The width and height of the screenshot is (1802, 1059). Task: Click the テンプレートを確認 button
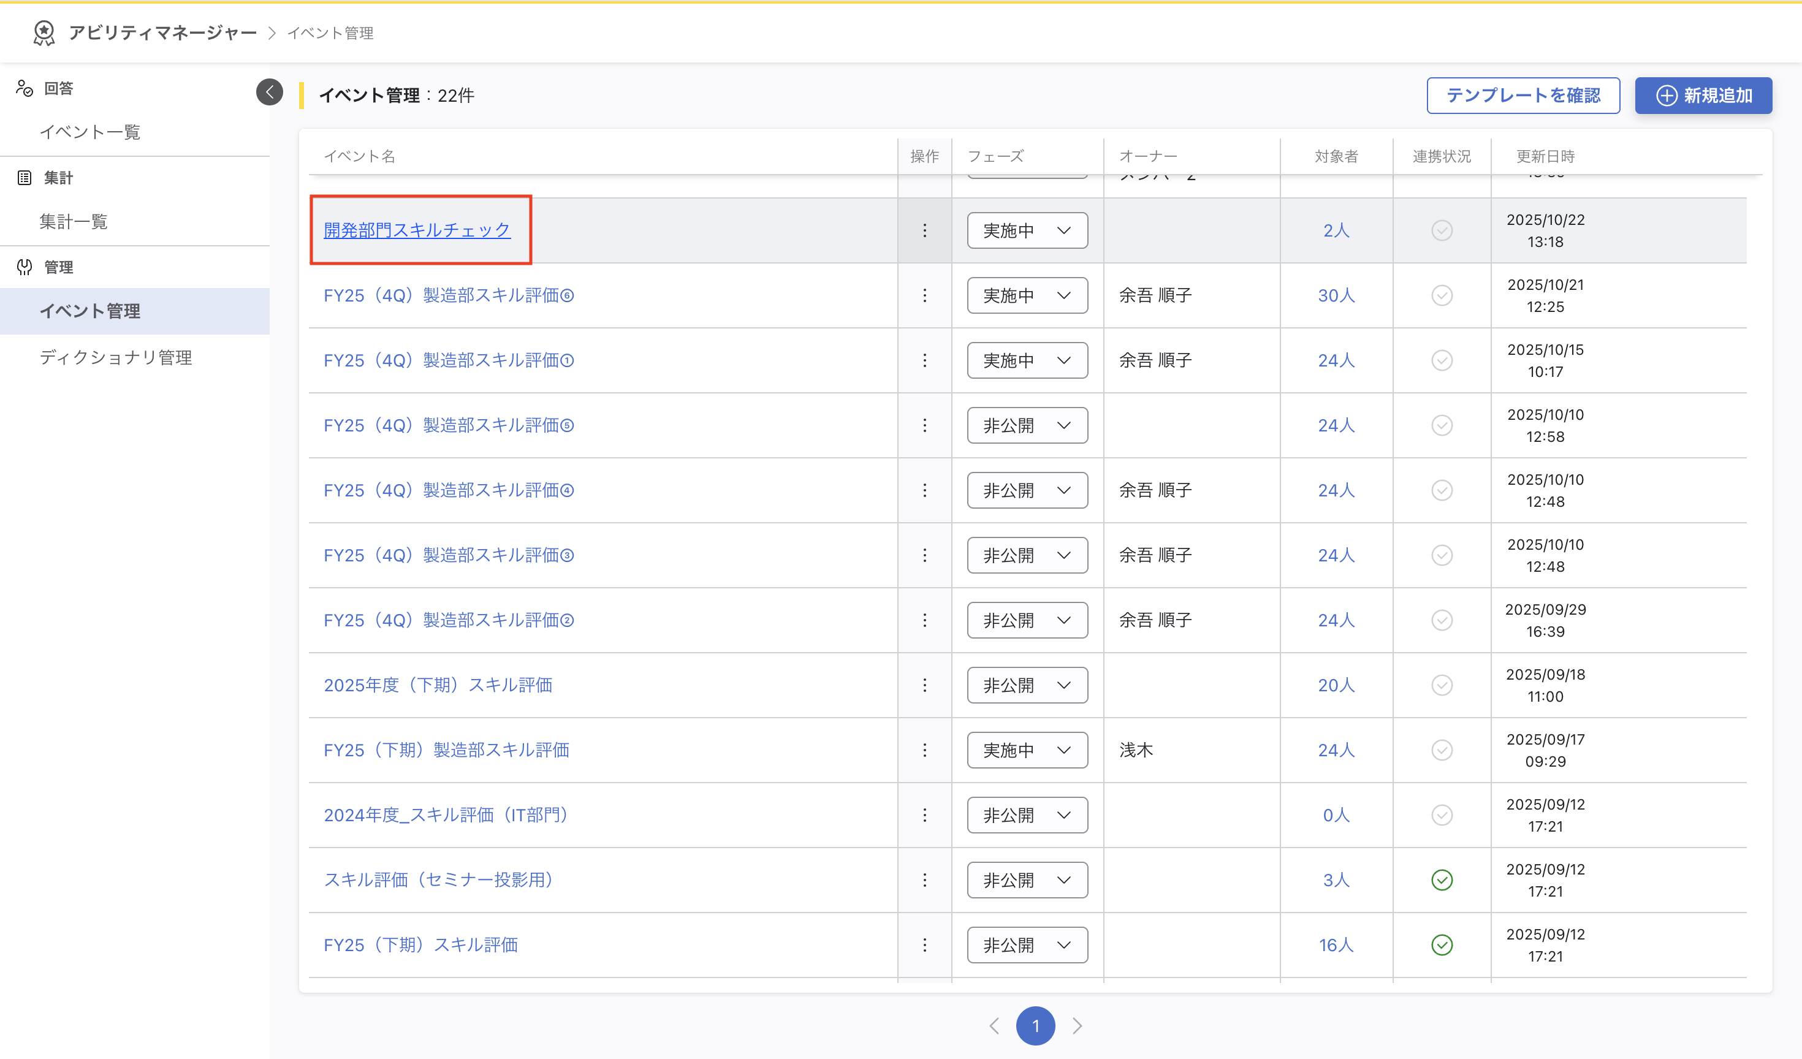(1523, 95)
